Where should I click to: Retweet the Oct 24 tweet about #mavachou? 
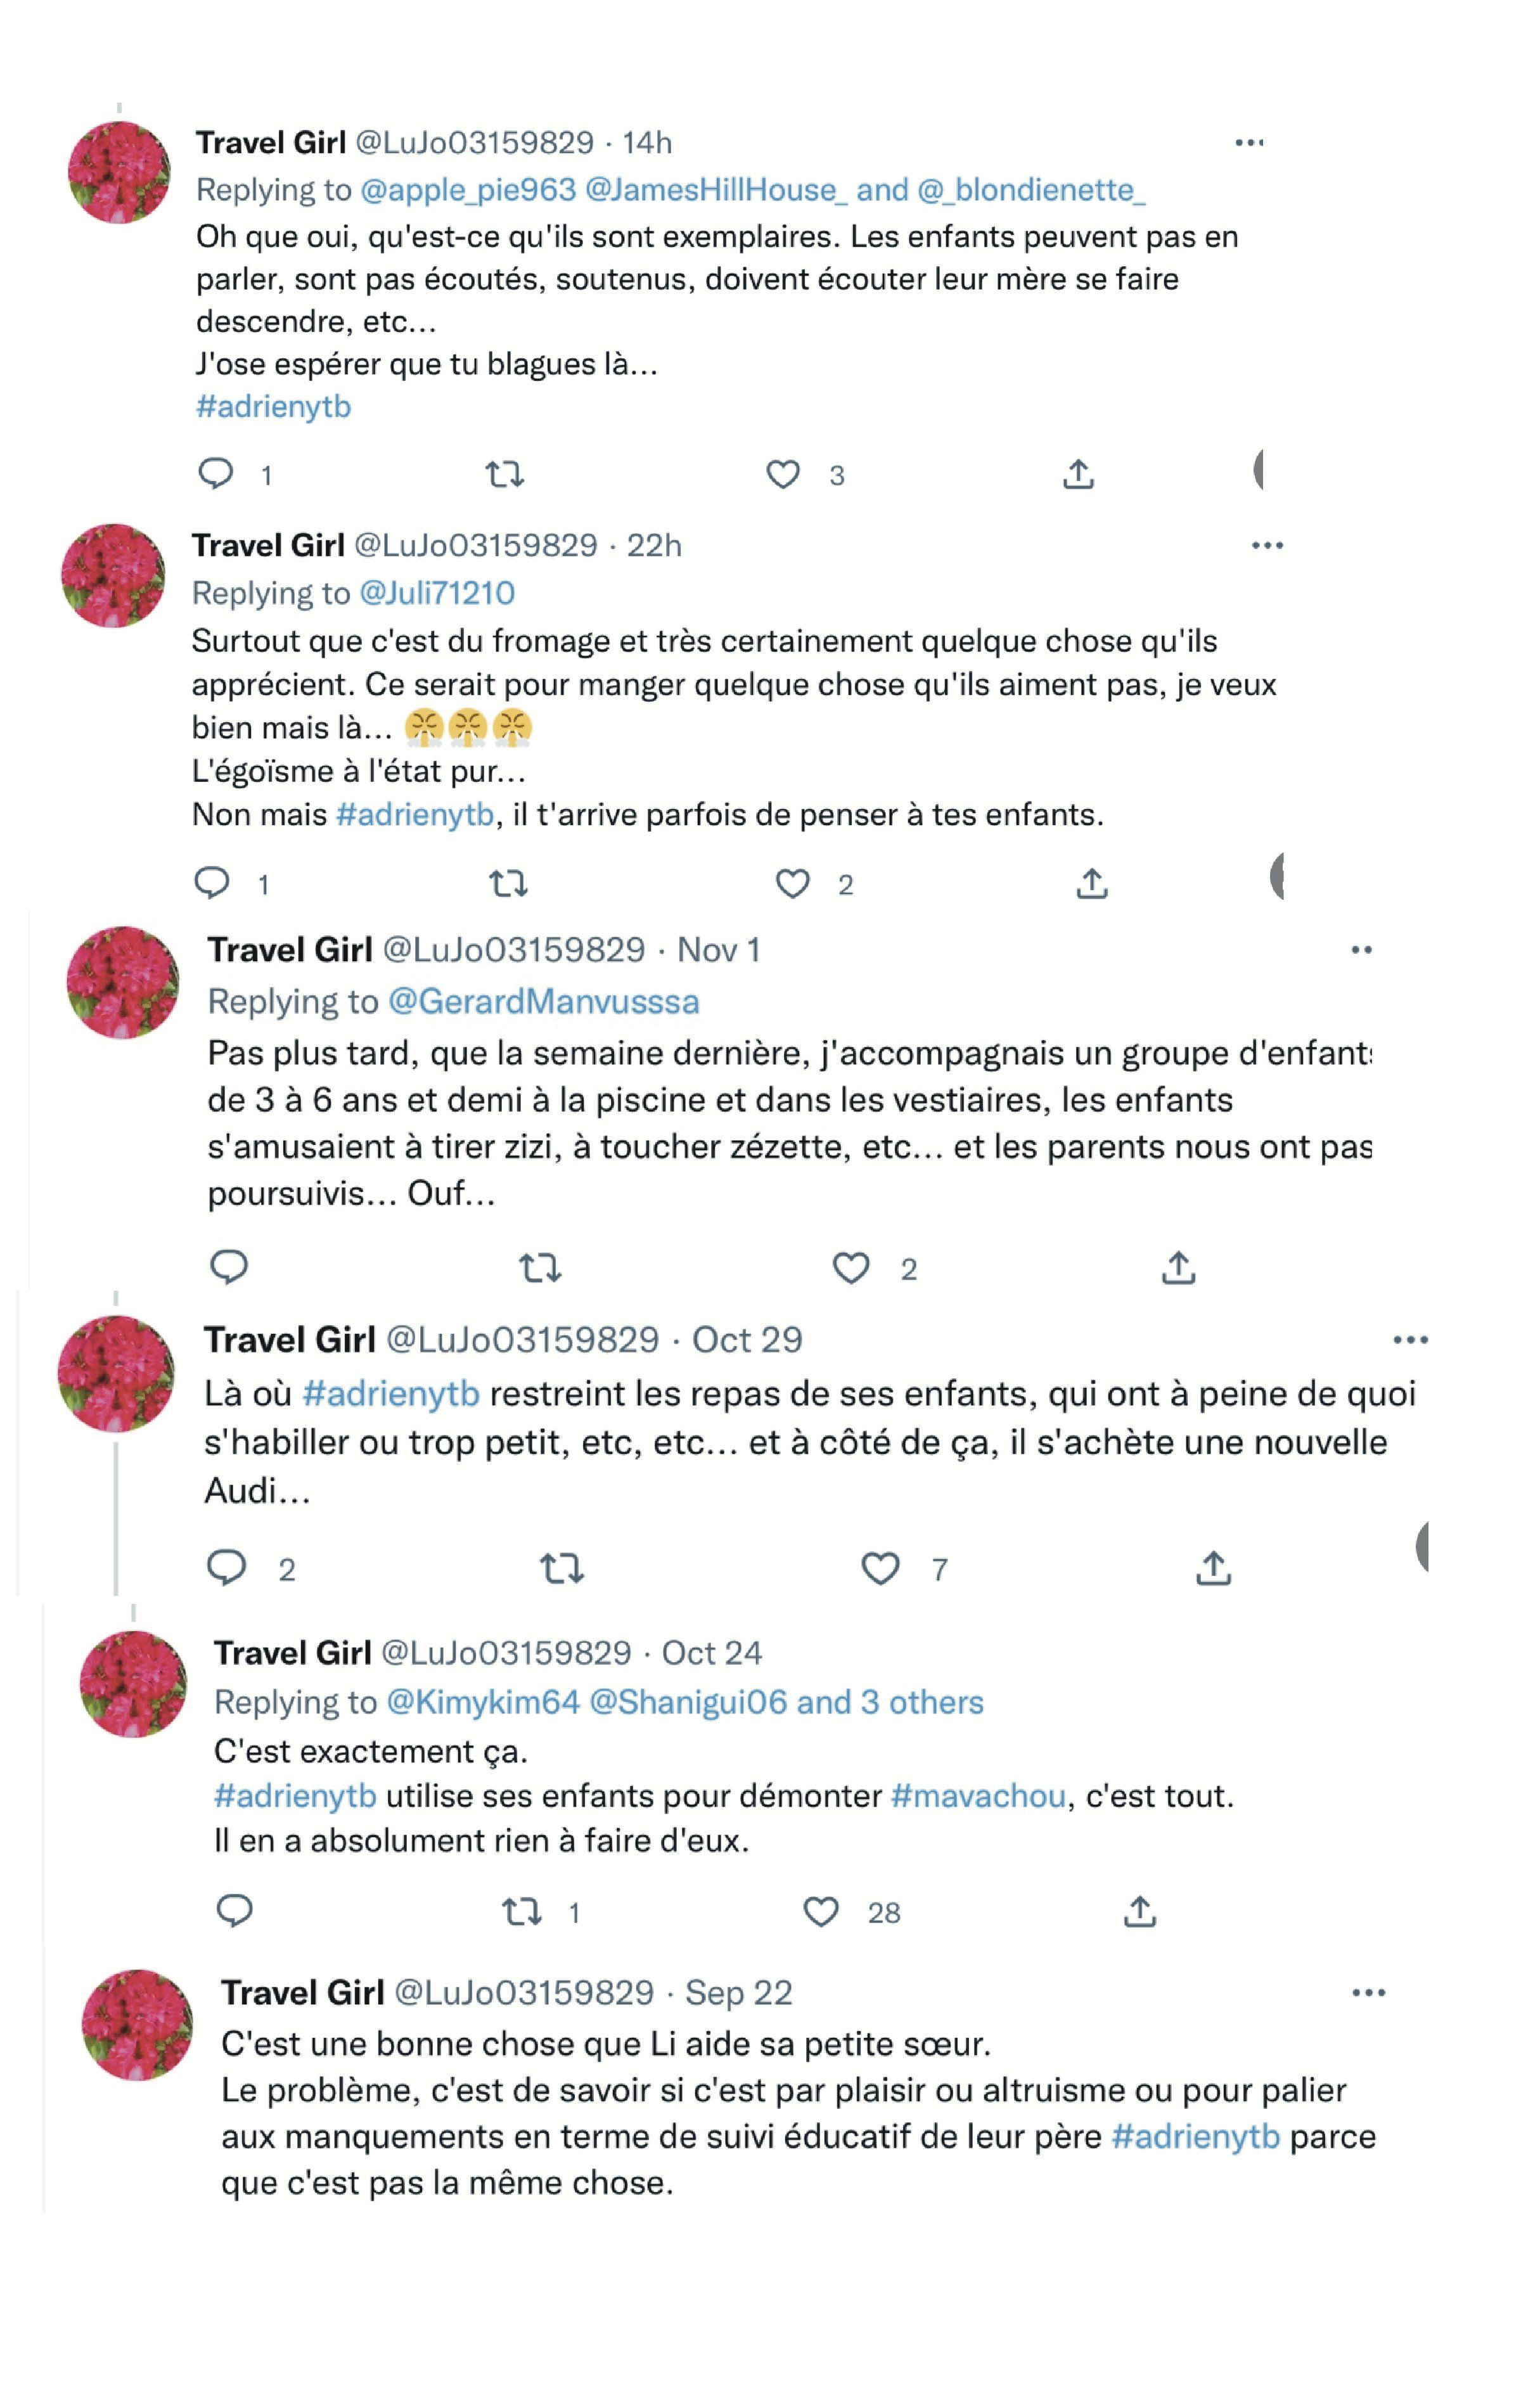click(522, 1912)
